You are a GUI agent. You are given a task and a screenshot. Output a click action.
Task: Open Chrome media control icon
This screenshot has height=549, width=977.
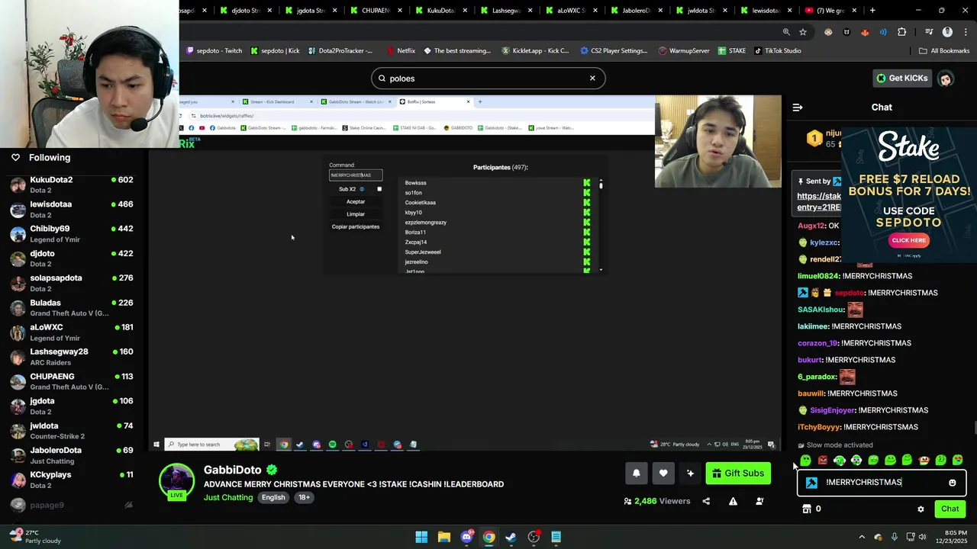coord(929,32)
